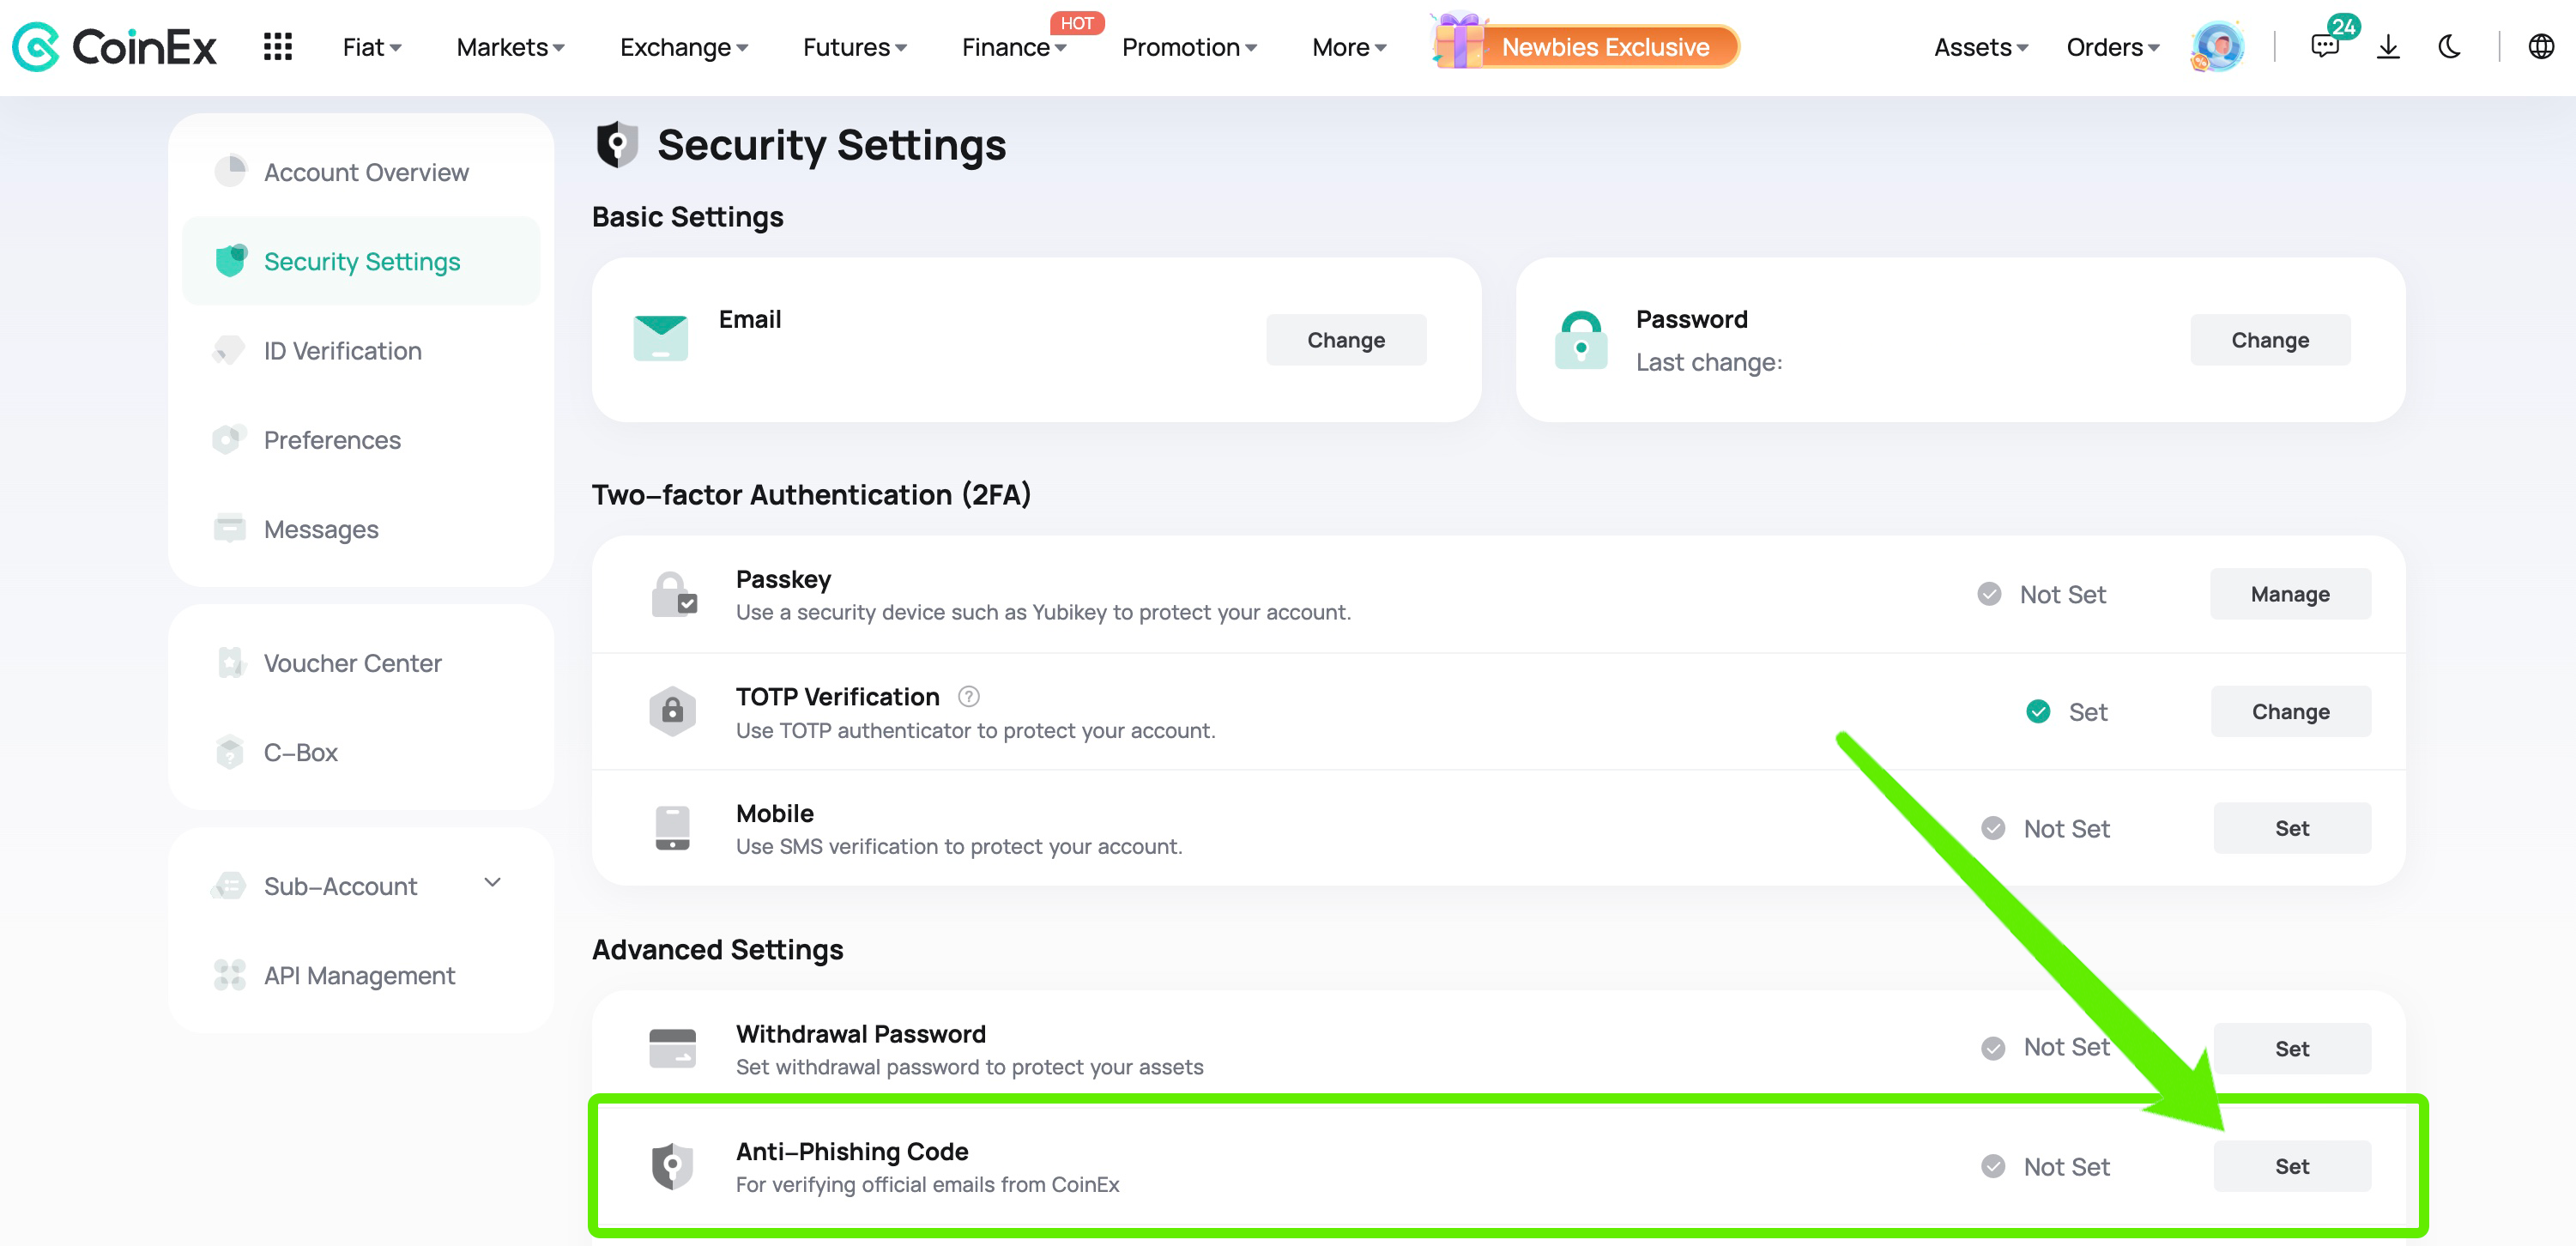Screen dimensions: 2576x1246
Task: Open the Futures dropdown menu
Action: point(854,47)
